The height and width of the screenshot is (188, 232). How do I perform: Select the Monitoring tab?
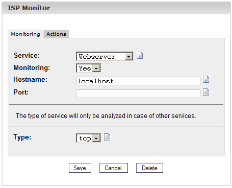coord(25,34)
